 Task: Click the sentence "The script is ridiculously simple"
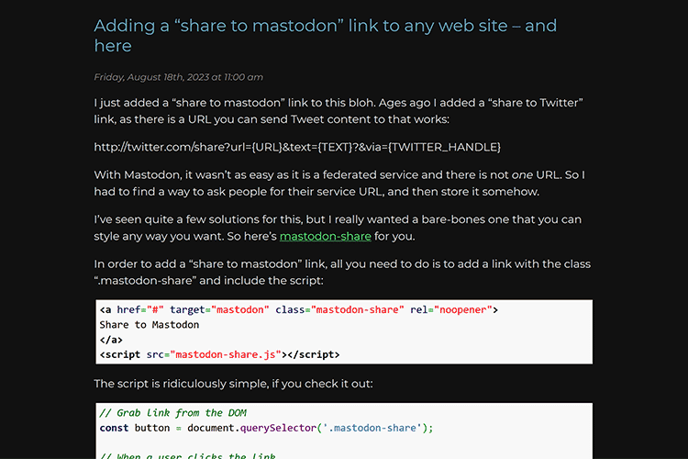(234, 383)
